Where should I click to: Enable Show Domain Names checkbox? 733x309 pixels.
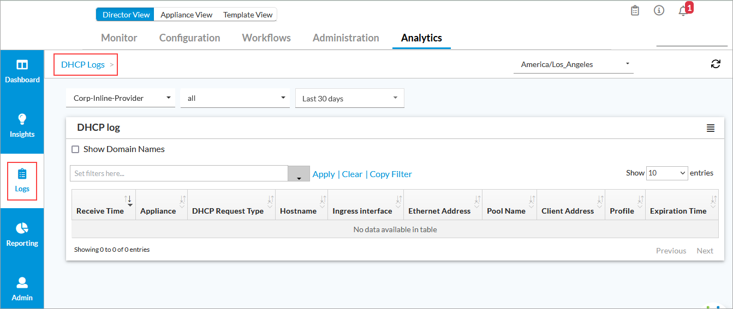pos(76,149)
